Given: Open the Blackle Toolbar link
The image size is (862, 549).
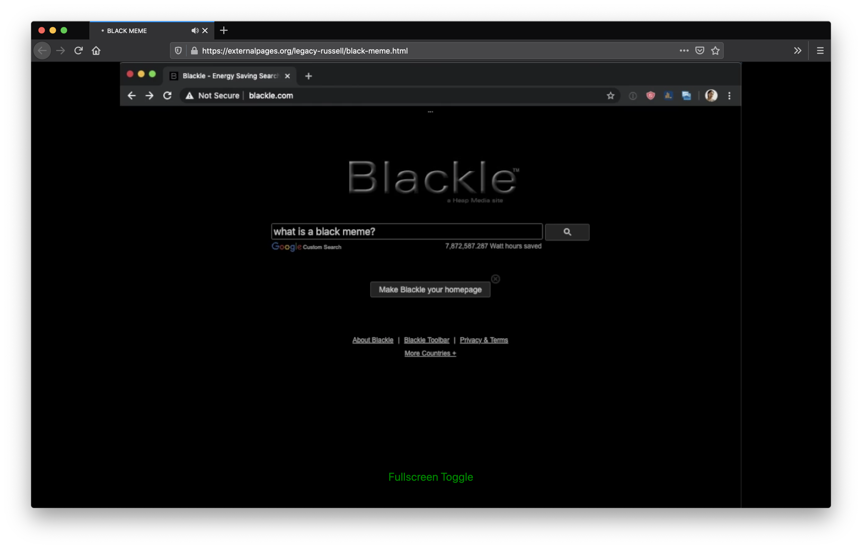Looking at the screenshot, I should tap(426, 340).
